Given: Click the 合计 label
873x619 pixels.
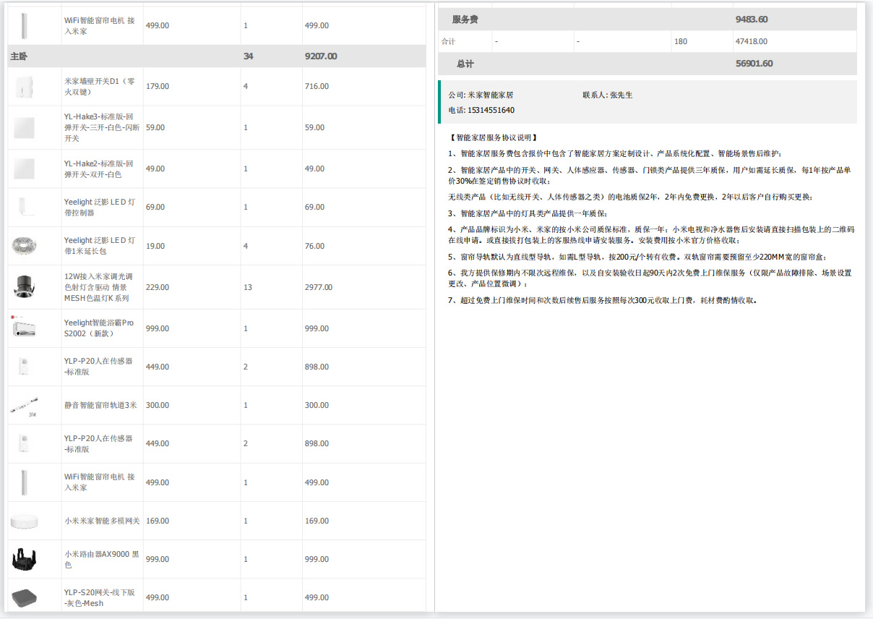Looking at the screenshot, I should coord(449,42).
